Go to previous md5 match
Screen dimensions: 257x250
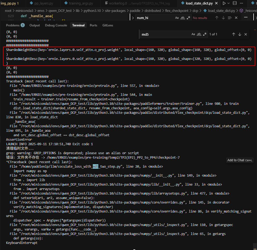pos(234,34)
